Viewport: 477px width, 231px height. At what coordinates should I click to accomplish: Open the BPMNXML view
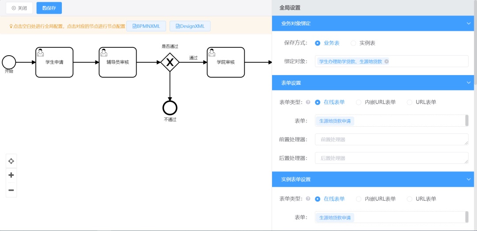coord(146,26)
